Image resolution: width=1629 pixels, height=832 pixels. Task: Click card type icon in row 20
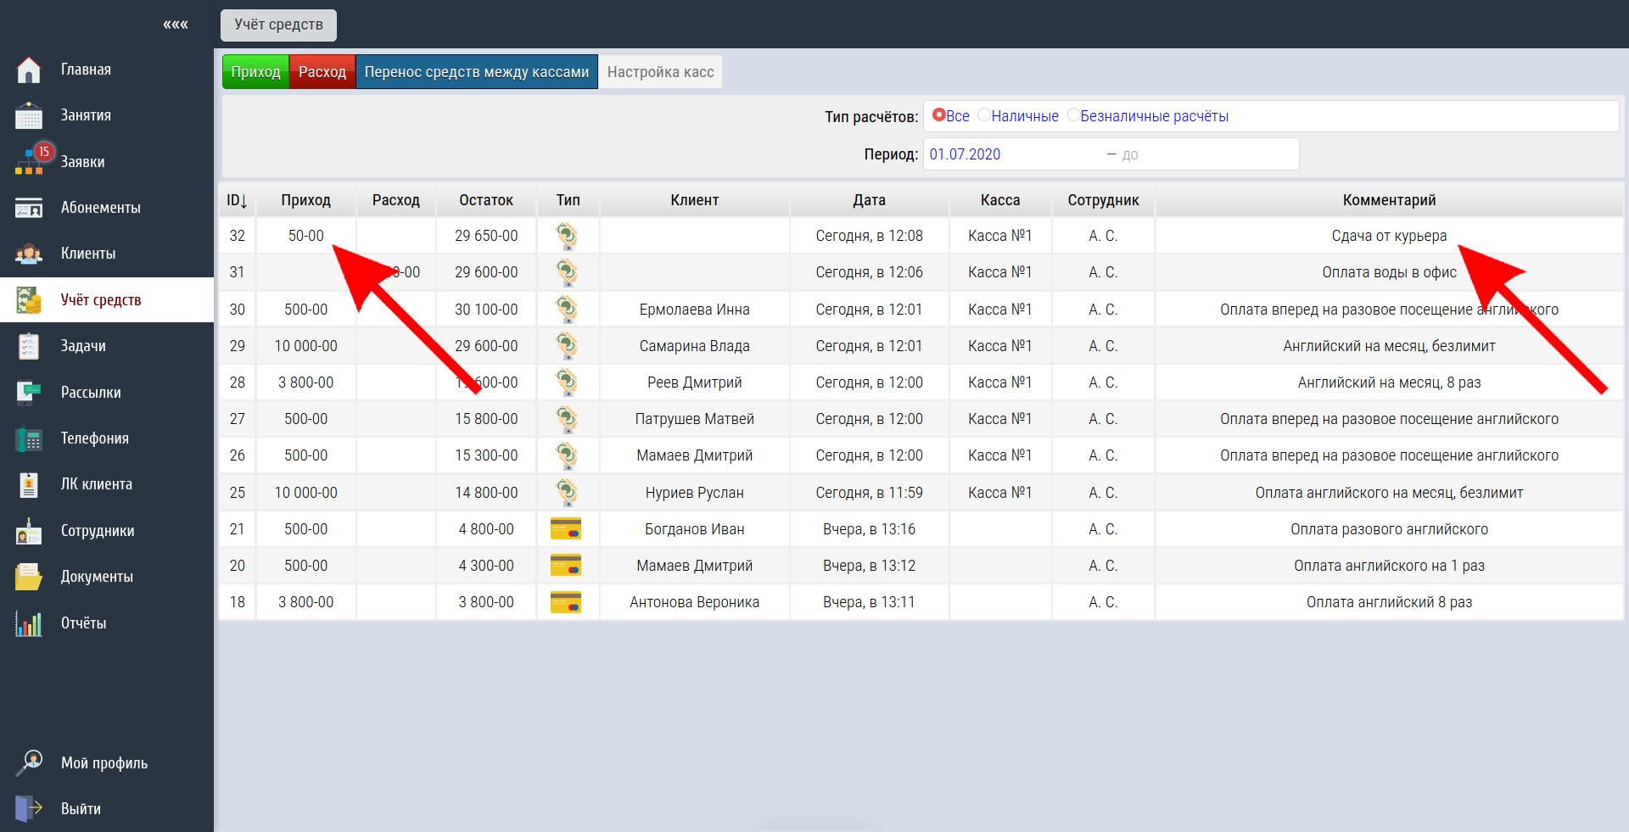(566, 566)
